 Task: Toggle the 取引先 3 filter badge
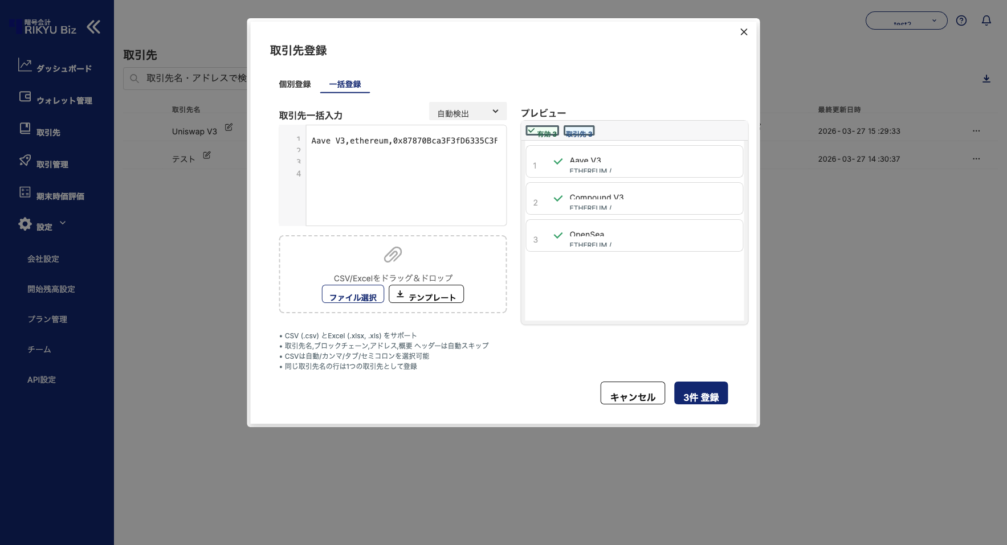click(578, 131)
